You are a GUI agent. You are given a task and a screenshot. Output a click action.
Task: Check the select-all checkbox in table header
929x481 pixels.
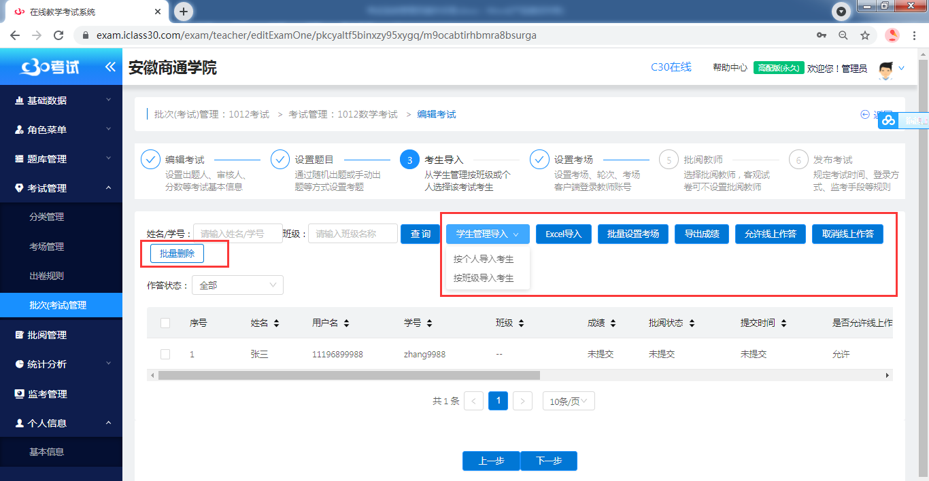click(165, 323)
